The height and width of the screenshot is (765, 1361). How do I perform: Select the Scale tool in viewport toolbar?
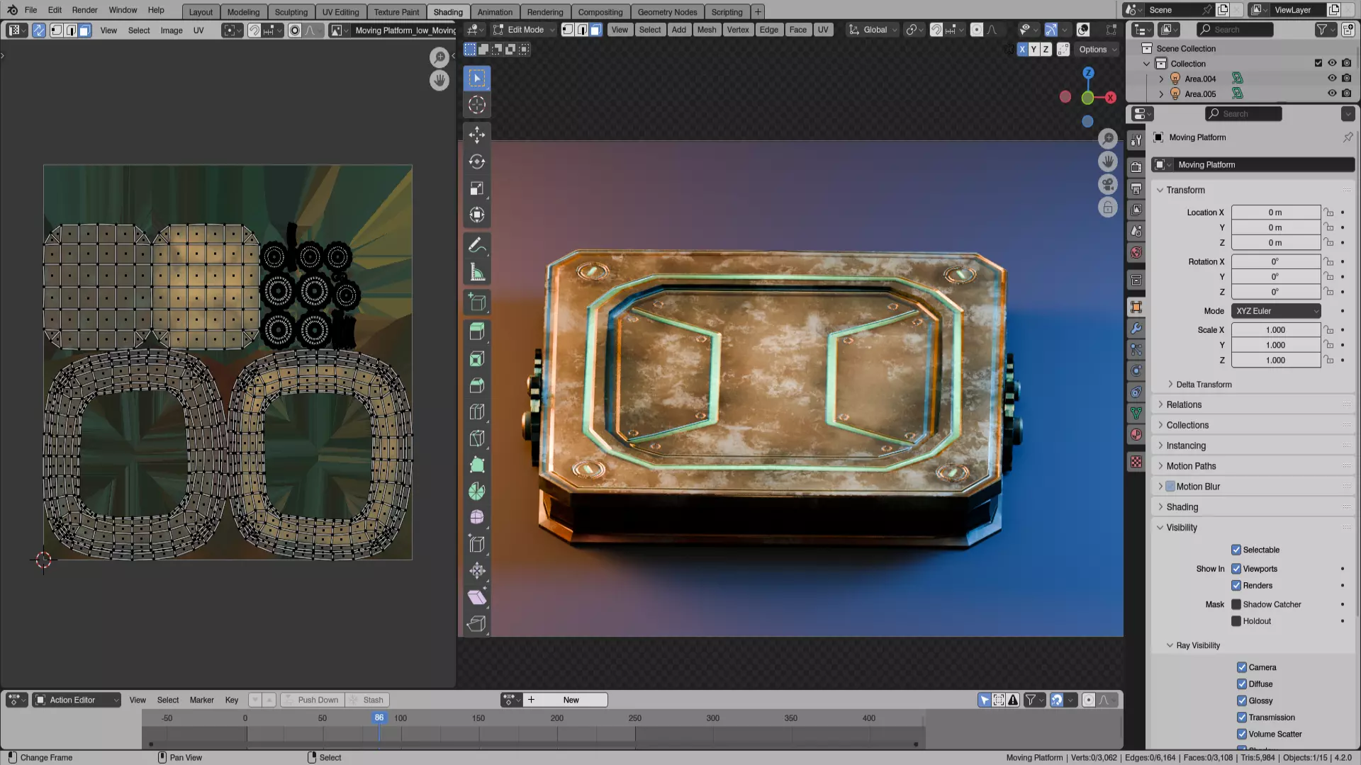coord(477,188)
